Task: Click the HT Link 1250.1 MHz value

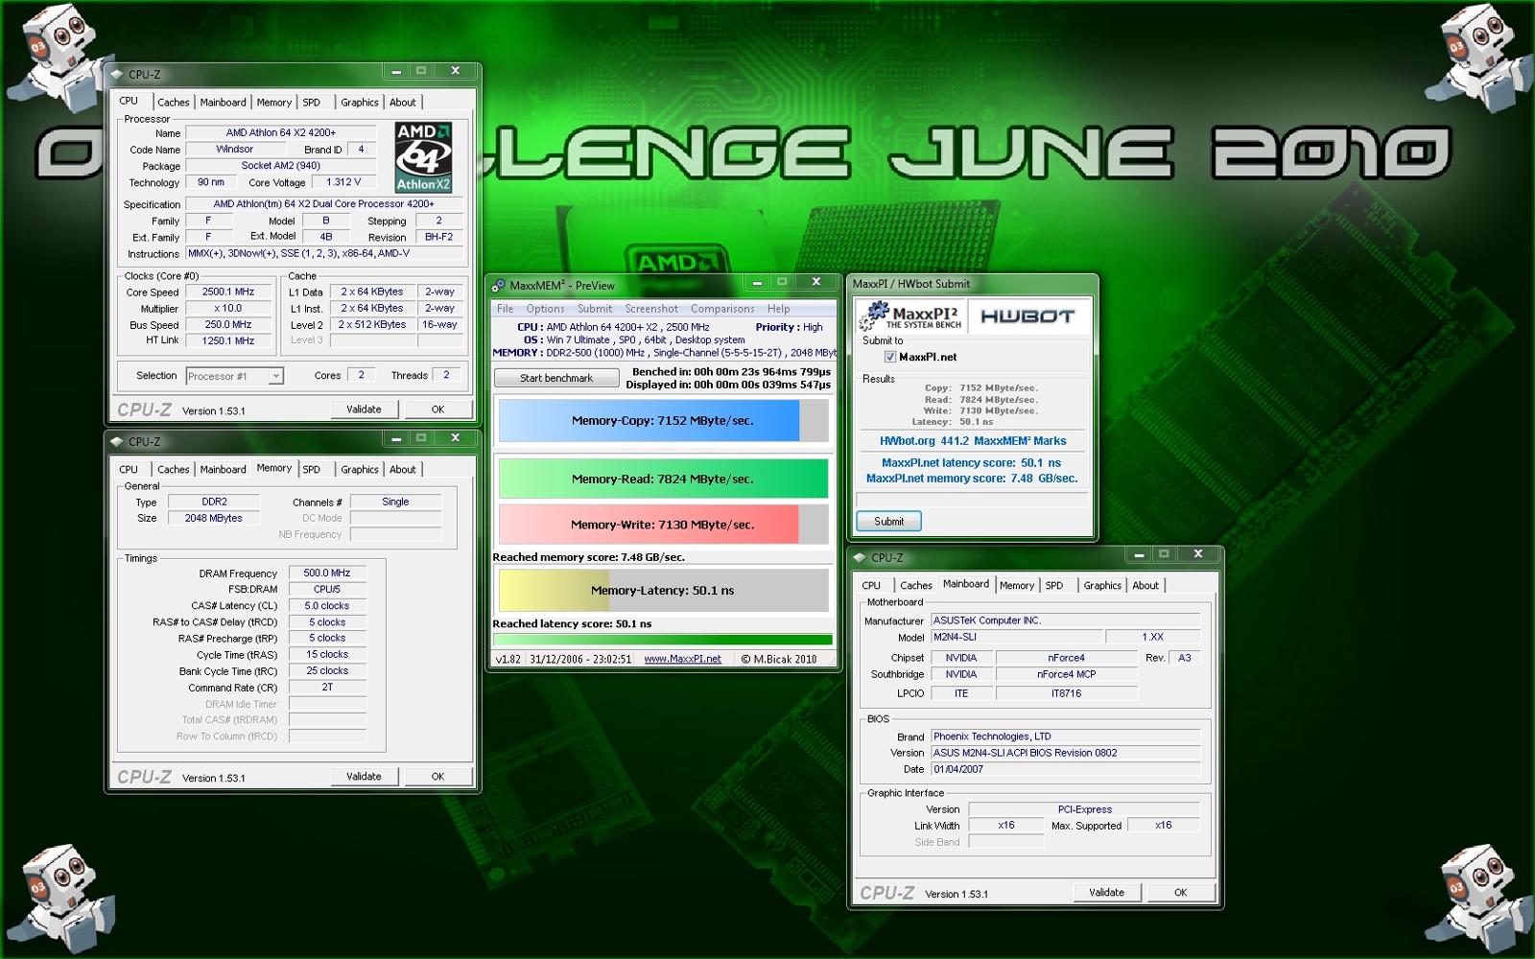Action: (x=228, y=341)
